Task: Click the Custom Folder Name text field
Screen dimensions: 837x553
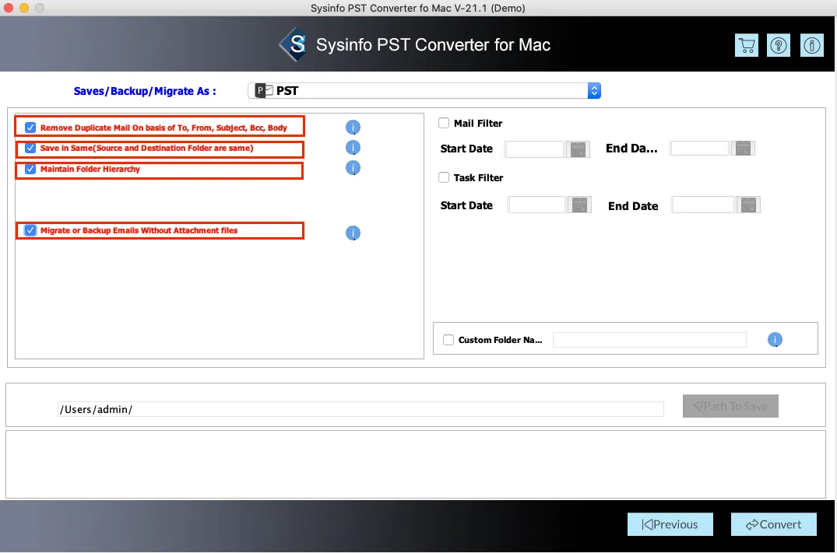Action: point(649,340)
